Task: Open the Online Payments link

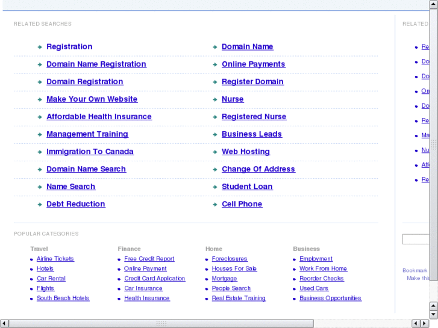Action: [x=254, y=64]
